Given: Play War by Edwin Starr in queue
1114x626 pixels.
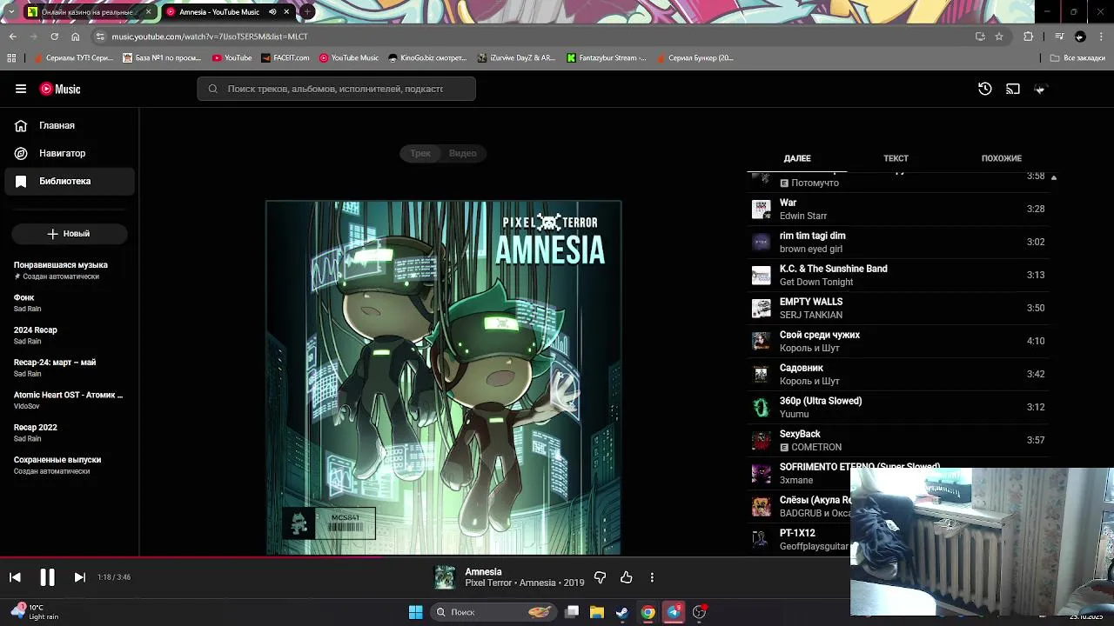Looking at the screenshot, I should tap(898, 209).
